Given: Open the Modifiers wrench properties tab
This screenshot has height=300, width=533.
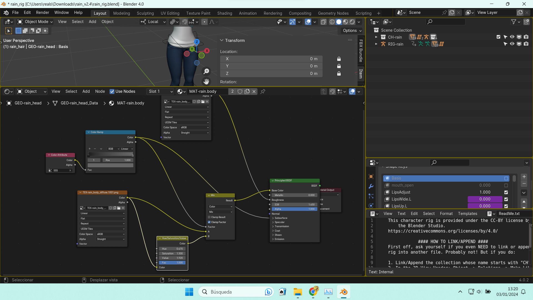Looking at the screenshot, I should [371, 186].
